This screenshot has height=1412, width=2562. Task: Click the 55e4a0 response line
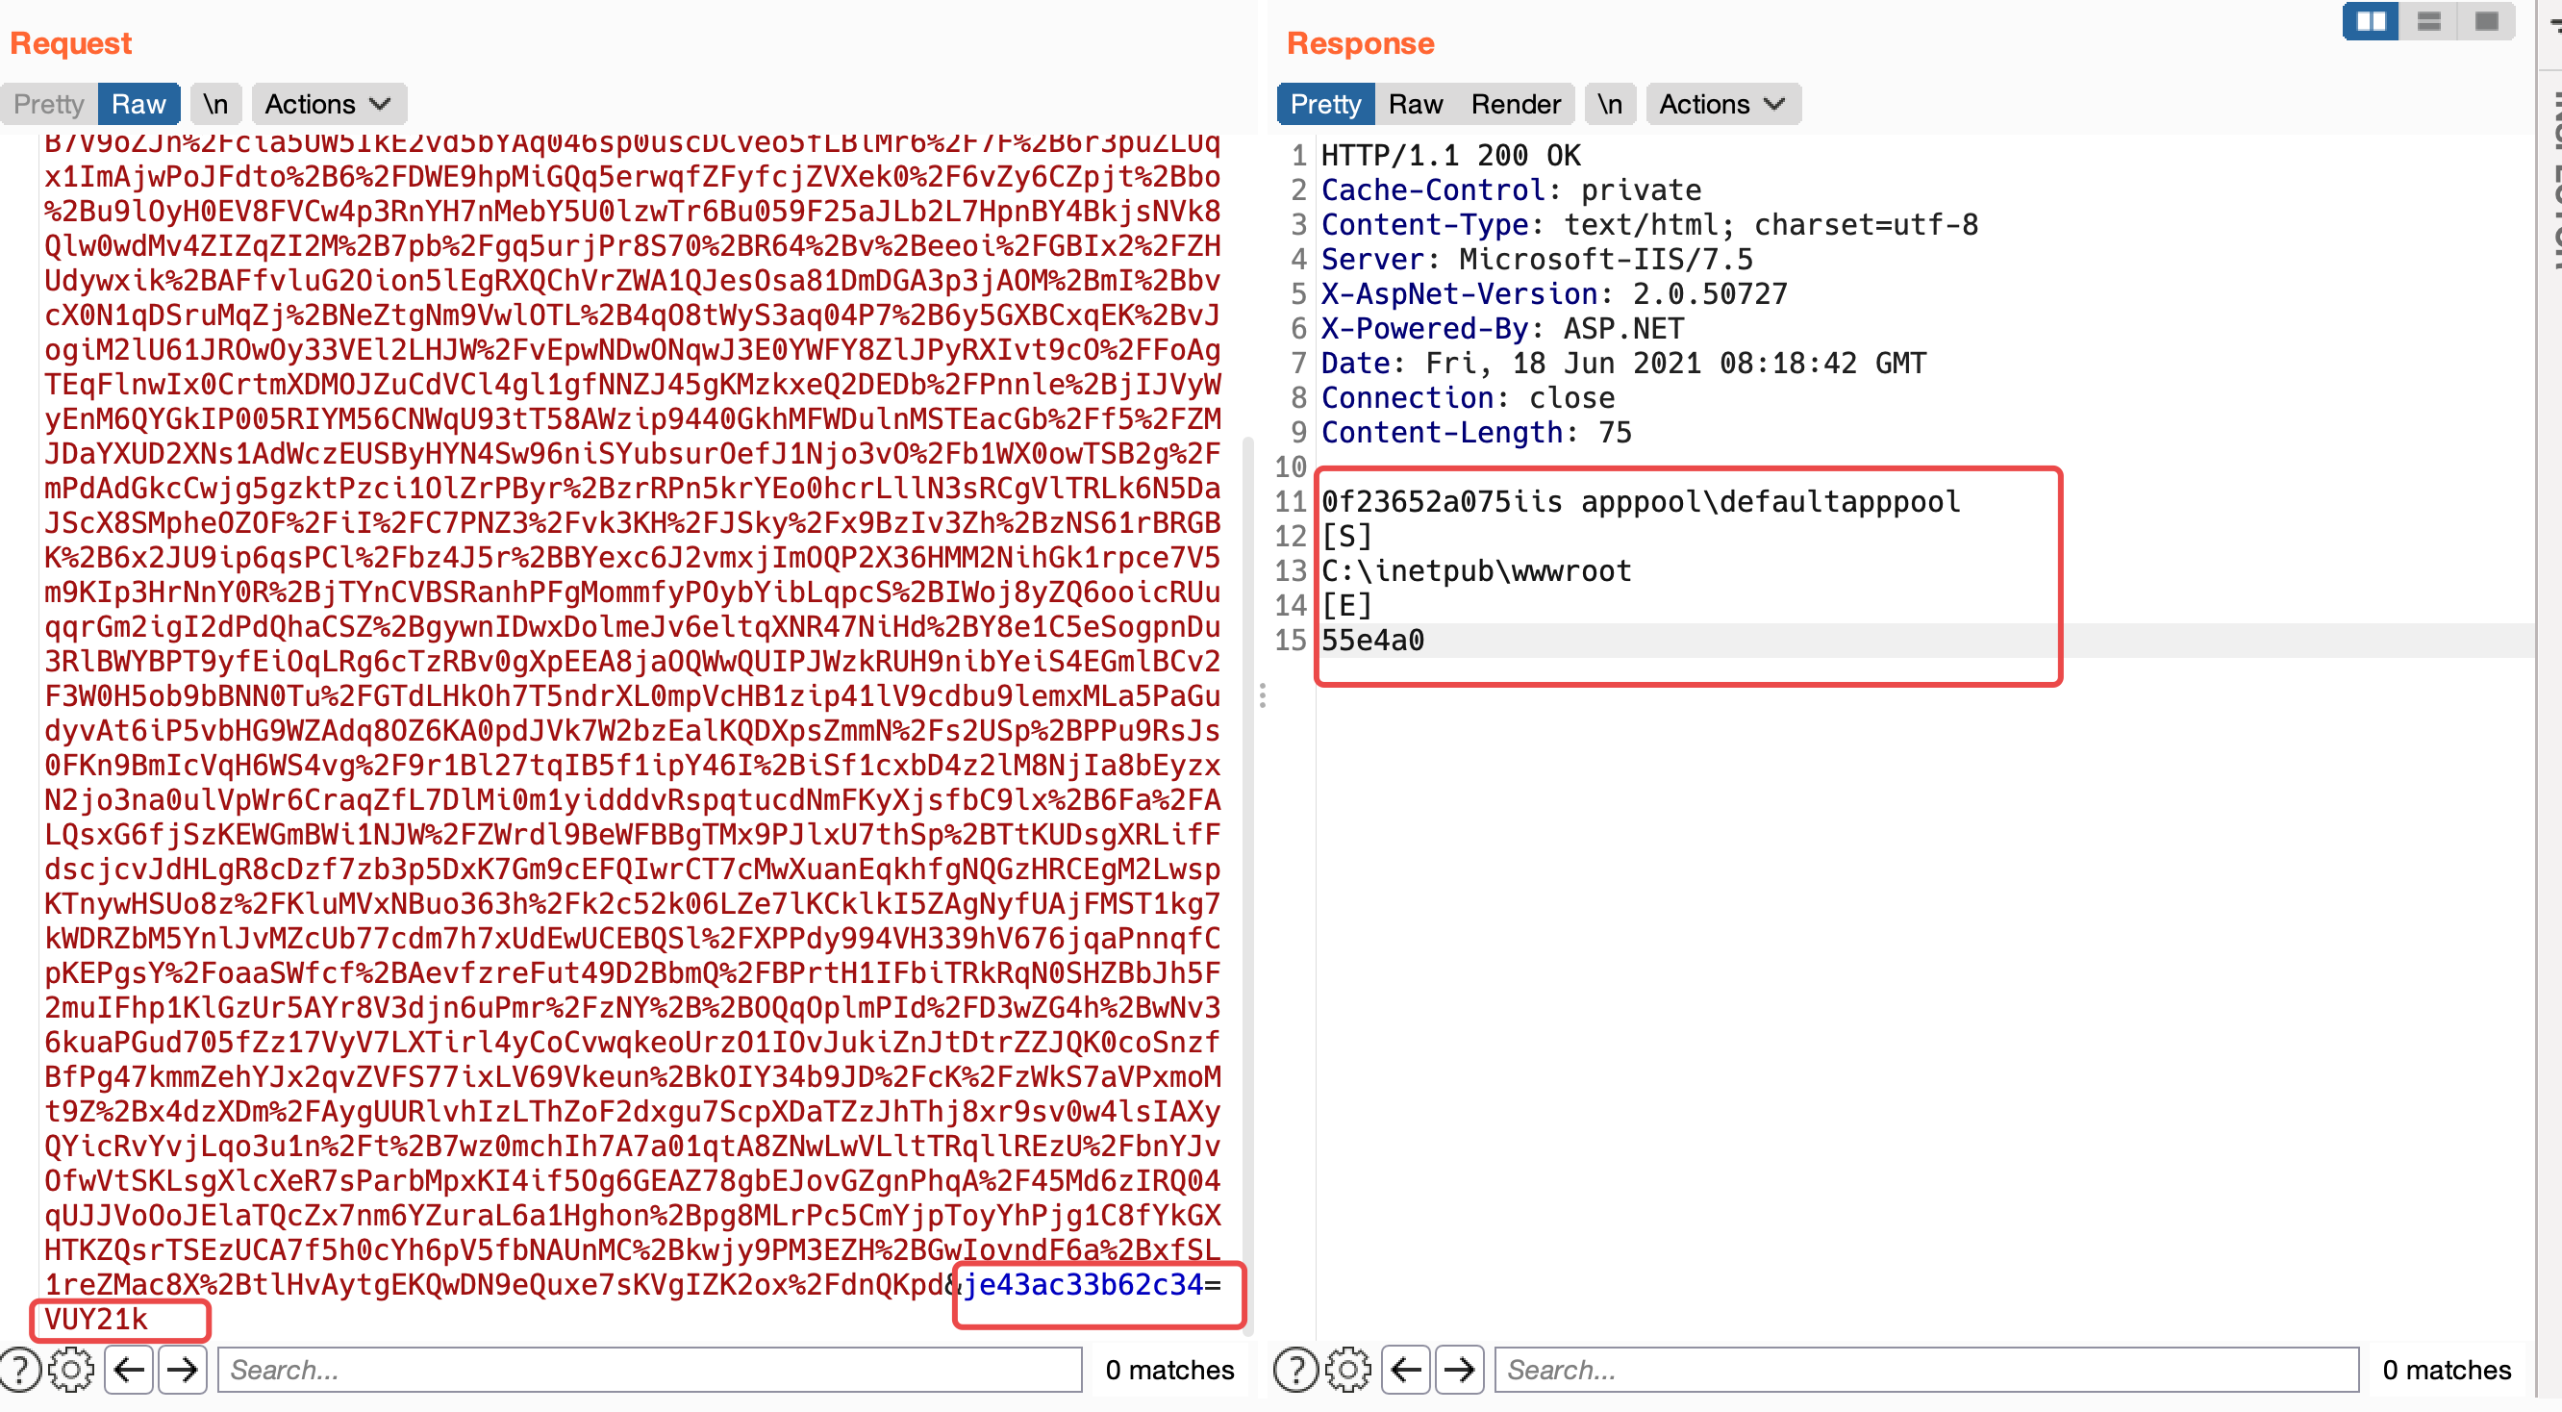[x=1372, y=641]
